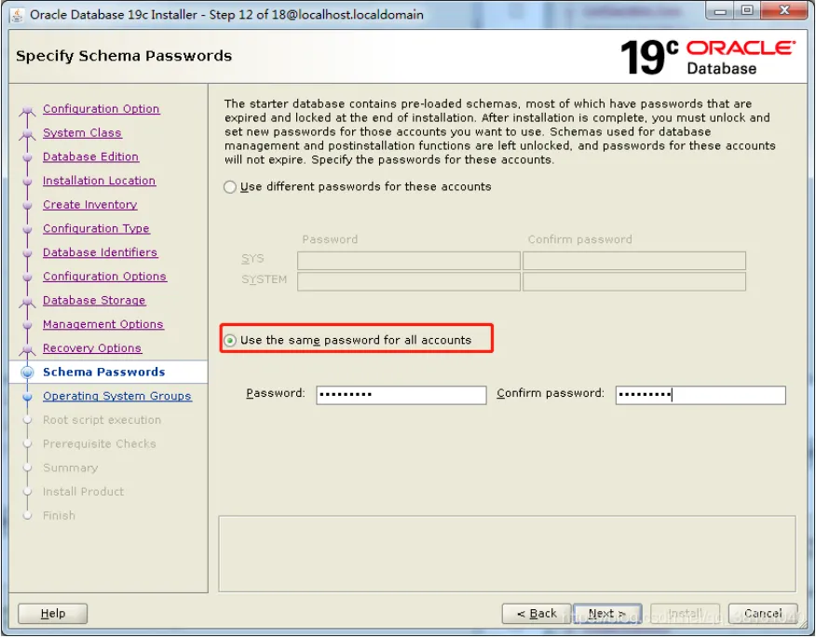Screen dimensions: 816x638
Task: Click the Confirm password input field
Action: coord(700,395)
